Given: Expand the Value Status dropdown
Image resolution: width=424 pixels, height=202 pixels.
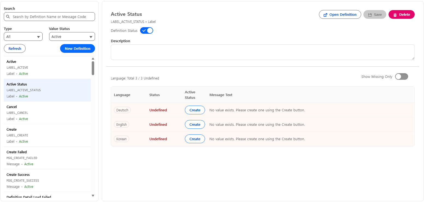Looking at the screenshot, I should point(72,36).
